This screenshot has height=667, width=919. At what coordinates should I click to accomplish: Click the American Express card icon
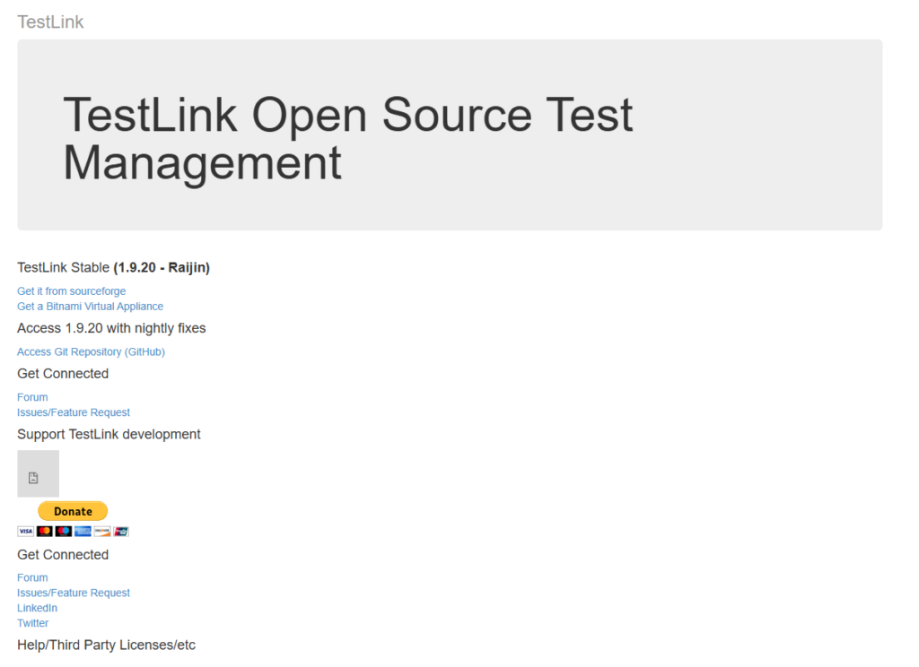(x=83, y=532)
